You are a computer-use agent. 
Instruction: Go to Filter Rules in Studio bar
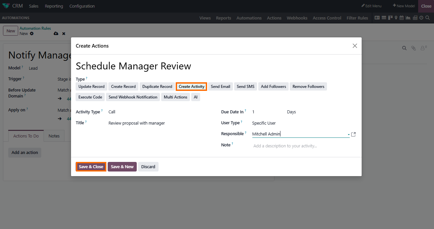357,18
